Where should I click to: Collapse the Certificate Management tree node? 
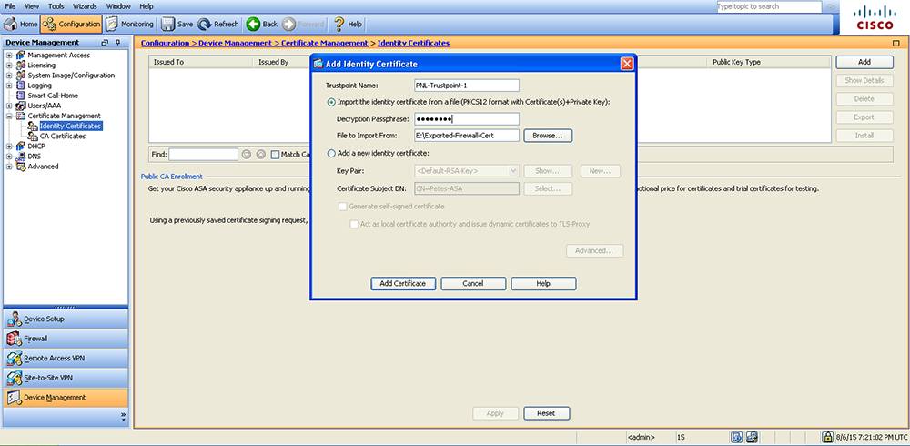[9, 116]
